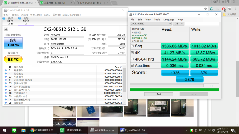Viewport: 239px width, 134px height.
Task: Click raw value 00000002D77A0
Action: [x=113, y=86]
